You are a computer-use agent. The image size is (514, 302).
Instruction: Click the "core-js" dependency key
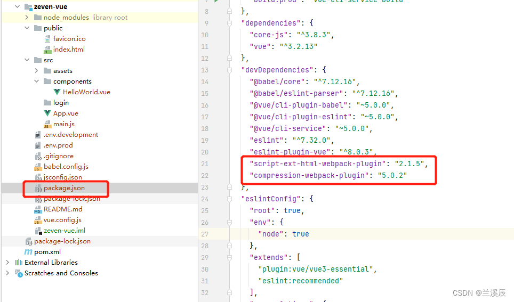[269, 35]
